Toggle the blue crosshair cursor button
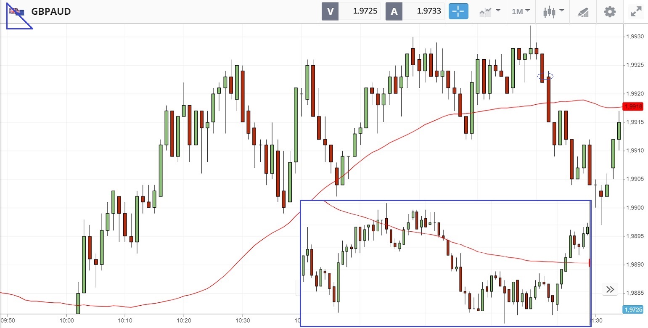Image resolution: width=648 pixels, height=328 pixels. (458, 11)
